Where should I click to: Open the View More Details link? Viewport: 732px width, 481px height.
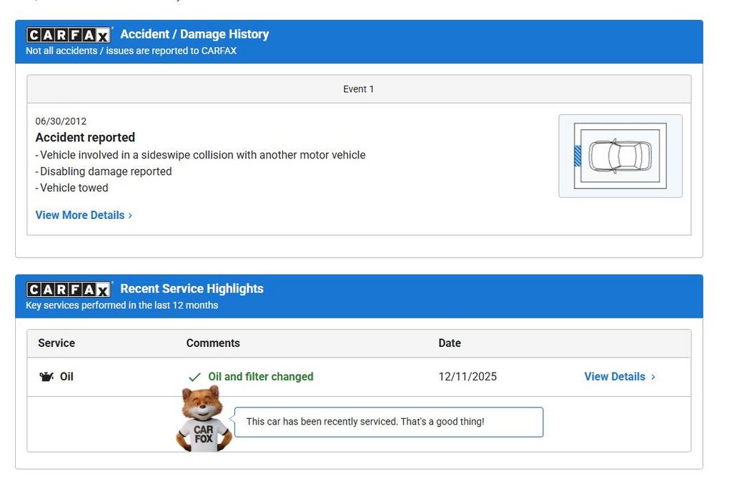point(80,216)
